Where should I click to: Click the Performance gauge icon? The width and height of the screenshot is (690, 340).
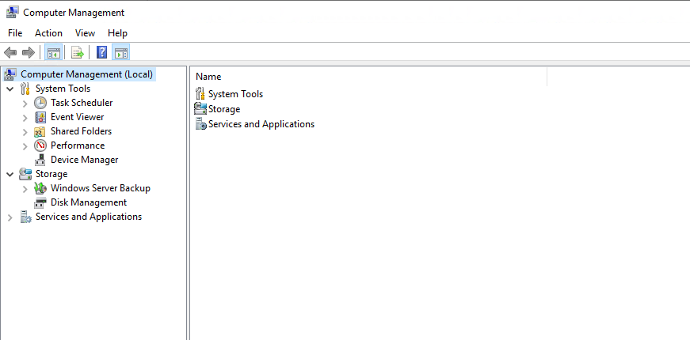[40, 145]
